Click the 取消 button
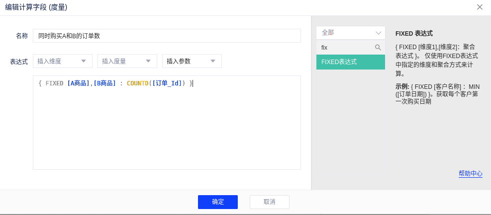Image resolution: width=491 pixels, height=215 pixels. [270, 202]
